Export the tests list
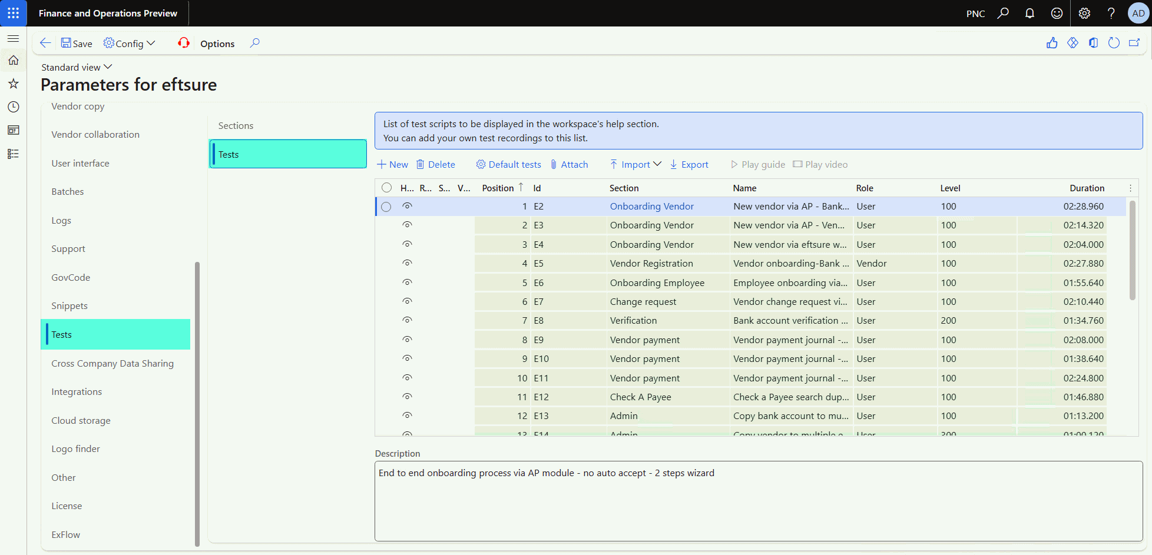 coord(689,165)
